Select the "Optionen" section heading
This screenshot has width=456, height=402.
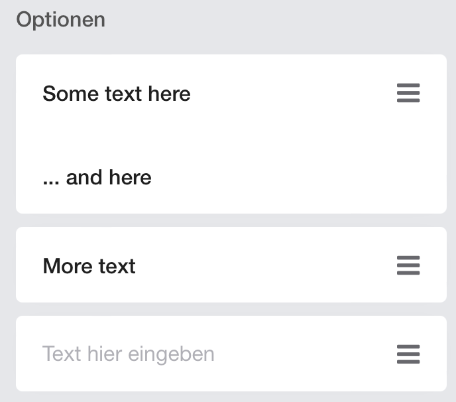pyautogui.click(x=60, y=20)
